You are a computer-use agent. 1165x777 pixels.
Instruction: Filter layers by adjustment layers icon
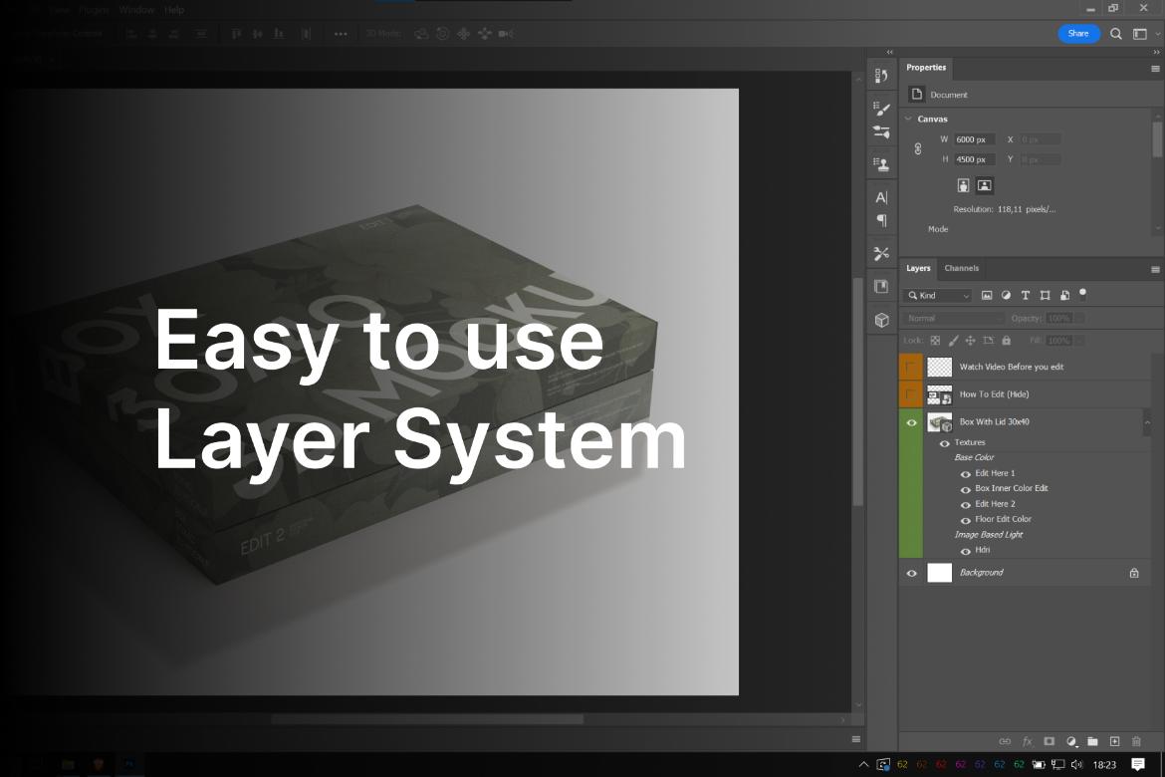pos(1006,295)
